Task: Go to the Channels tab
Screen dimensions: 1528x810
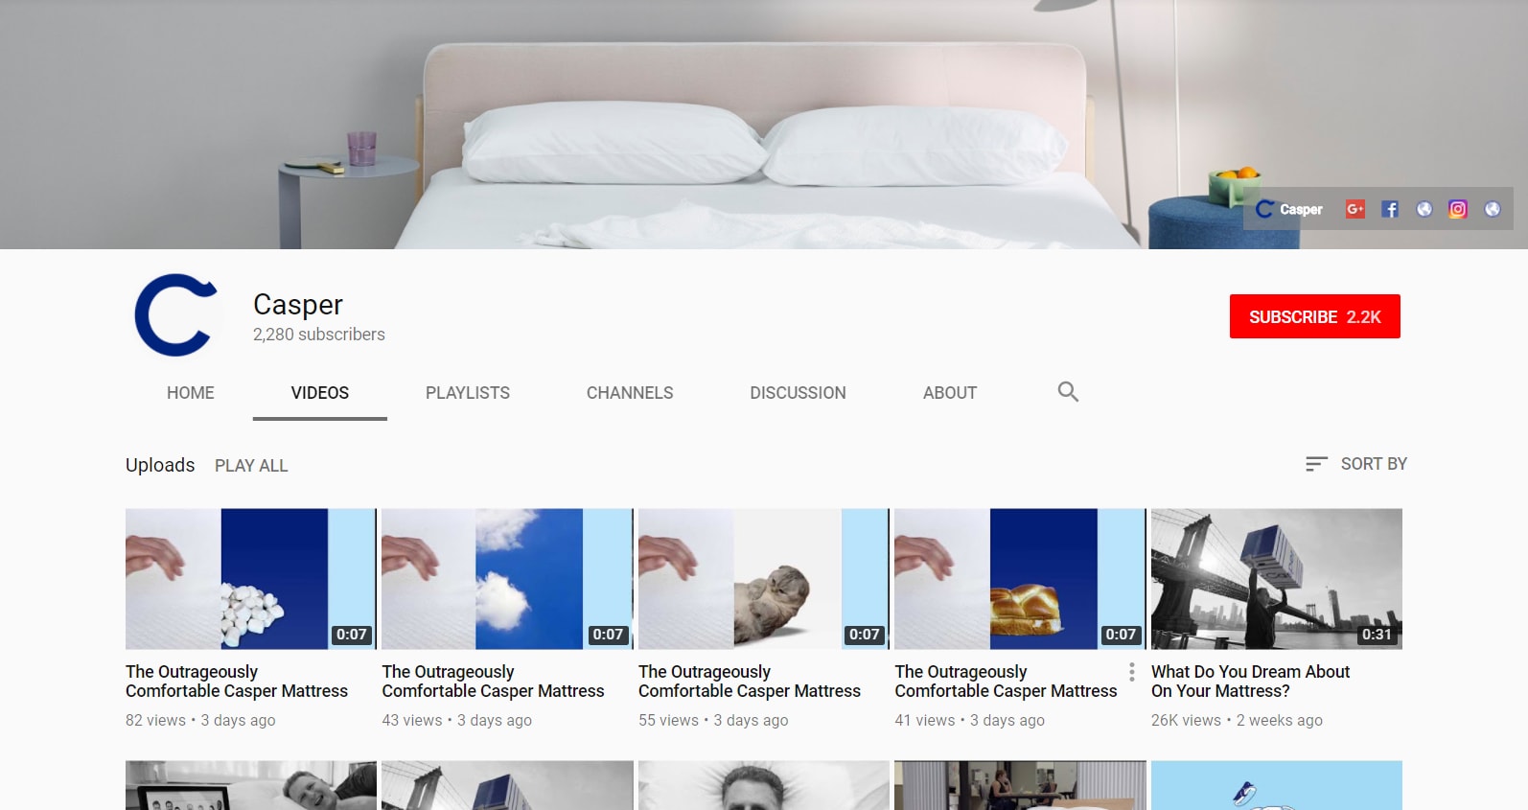Action: [x=630, y=393]
